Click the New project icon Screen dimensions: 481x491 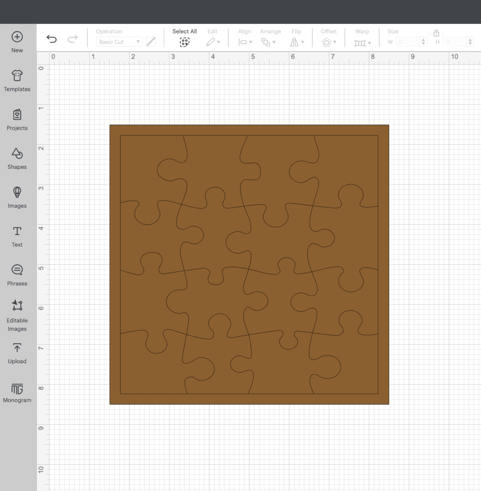click(x=17, y=37)
